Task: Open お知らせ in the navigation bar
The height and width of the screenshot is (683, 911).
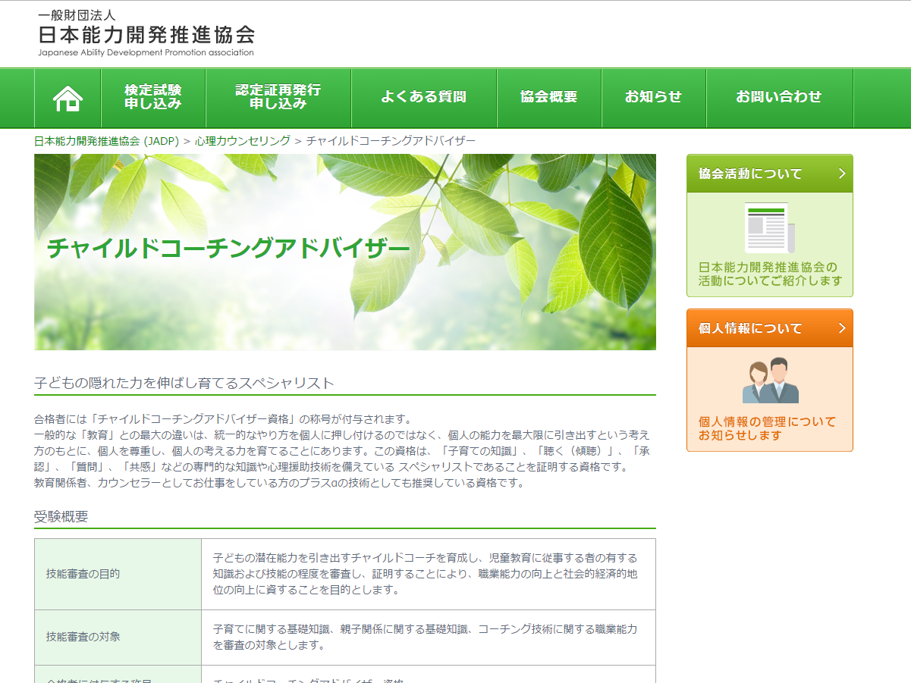Action: coord(653,98)
